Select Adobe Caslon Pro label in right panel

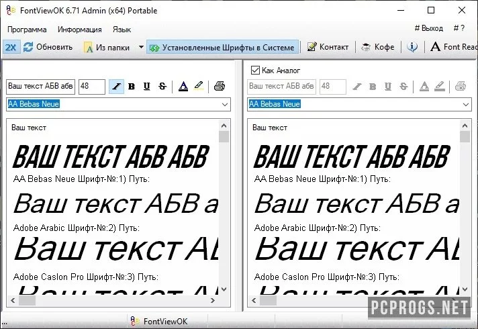click(326, 277)
